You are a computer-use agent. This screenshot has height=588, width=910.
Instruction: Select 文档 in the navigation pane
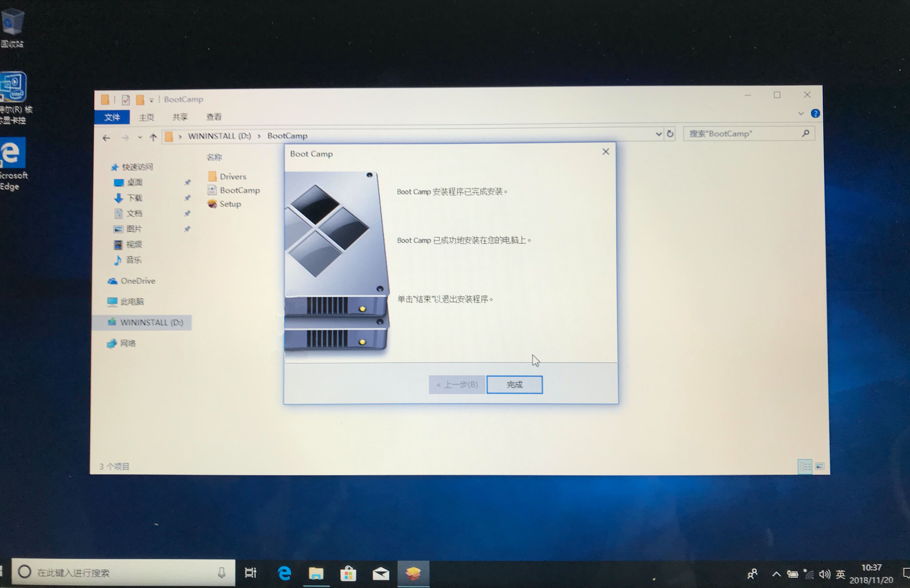[128, 213]
